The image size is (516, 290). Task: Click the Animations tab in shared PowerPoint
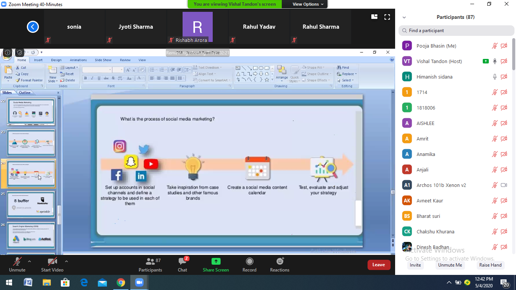[x=78, y=60]
